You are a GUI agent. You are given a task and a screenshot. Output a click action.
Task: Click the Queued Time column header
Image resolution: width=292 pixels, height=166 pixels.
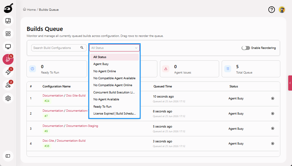pos(163,86)
